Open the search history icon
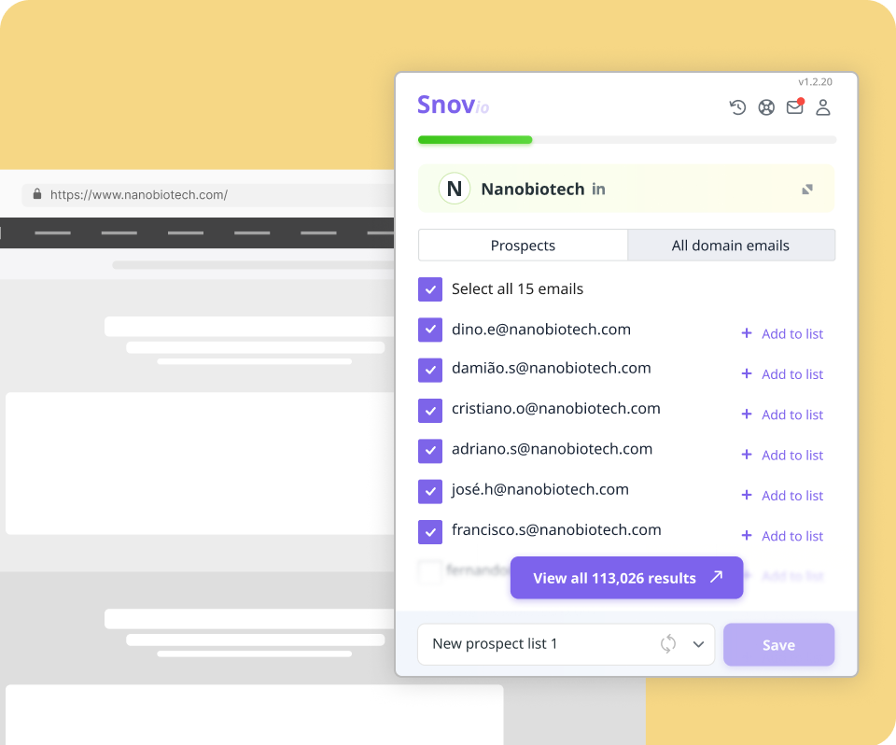Screen dimensions: 896x745 point(737,107)
